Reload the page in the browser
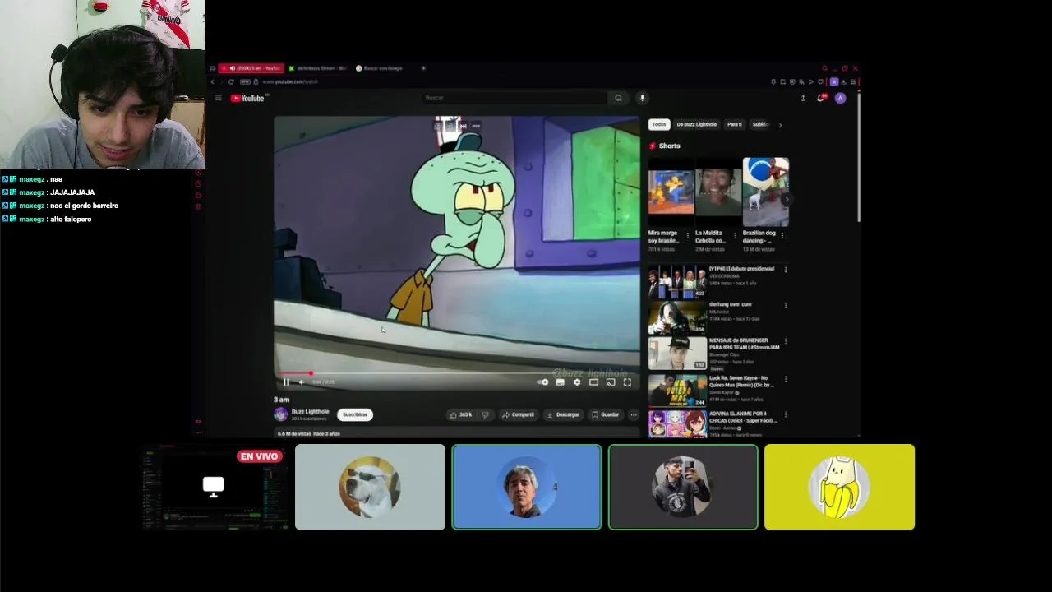 click(x=231, y=81)
